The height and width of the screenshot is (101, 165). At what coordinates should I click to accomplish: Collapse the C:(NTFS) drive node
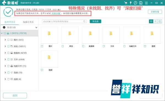[x=2, y=33]
